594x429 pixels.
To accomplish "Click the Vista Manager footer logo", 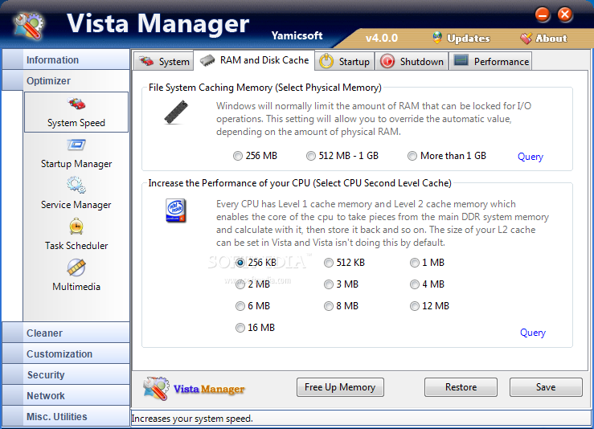I will click(194, 388).
